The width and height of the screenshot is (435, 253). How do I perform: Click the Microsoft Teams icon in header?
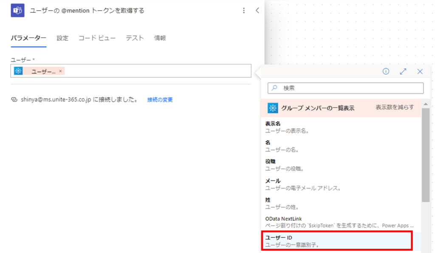(17, 11)
